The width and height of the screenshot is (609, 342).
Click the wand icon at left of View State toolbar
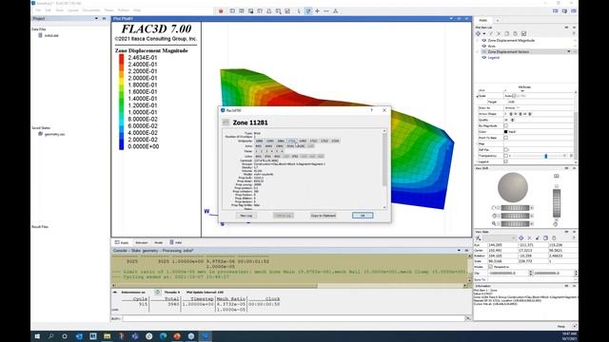point(479,237)
